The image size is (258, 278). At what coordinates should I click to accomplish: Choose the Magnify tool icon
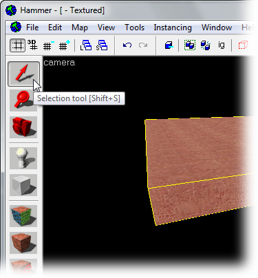click(x=23, y=100)
